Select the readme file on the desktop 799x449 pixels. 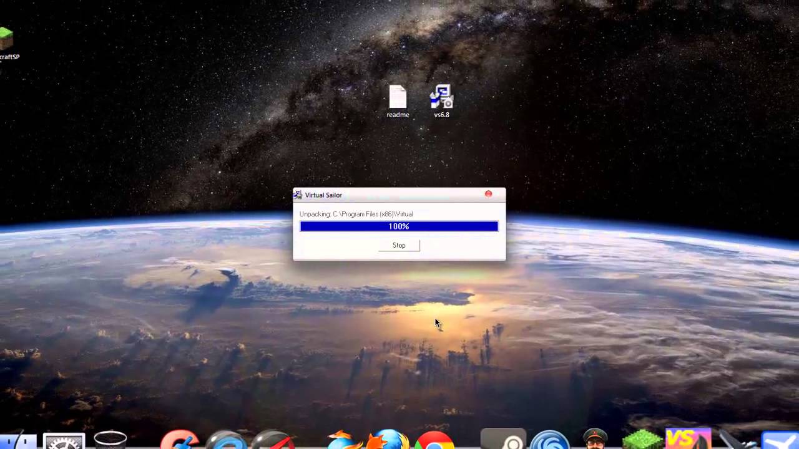(x=398, y=102)
